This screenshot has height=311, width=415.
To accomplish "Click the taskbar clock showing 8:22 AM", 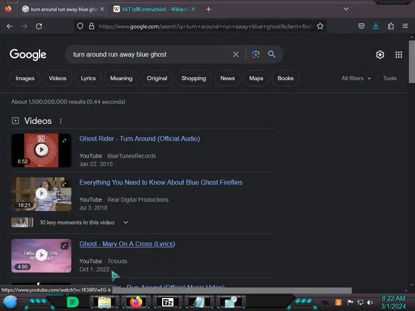I will tap(393, 302).
